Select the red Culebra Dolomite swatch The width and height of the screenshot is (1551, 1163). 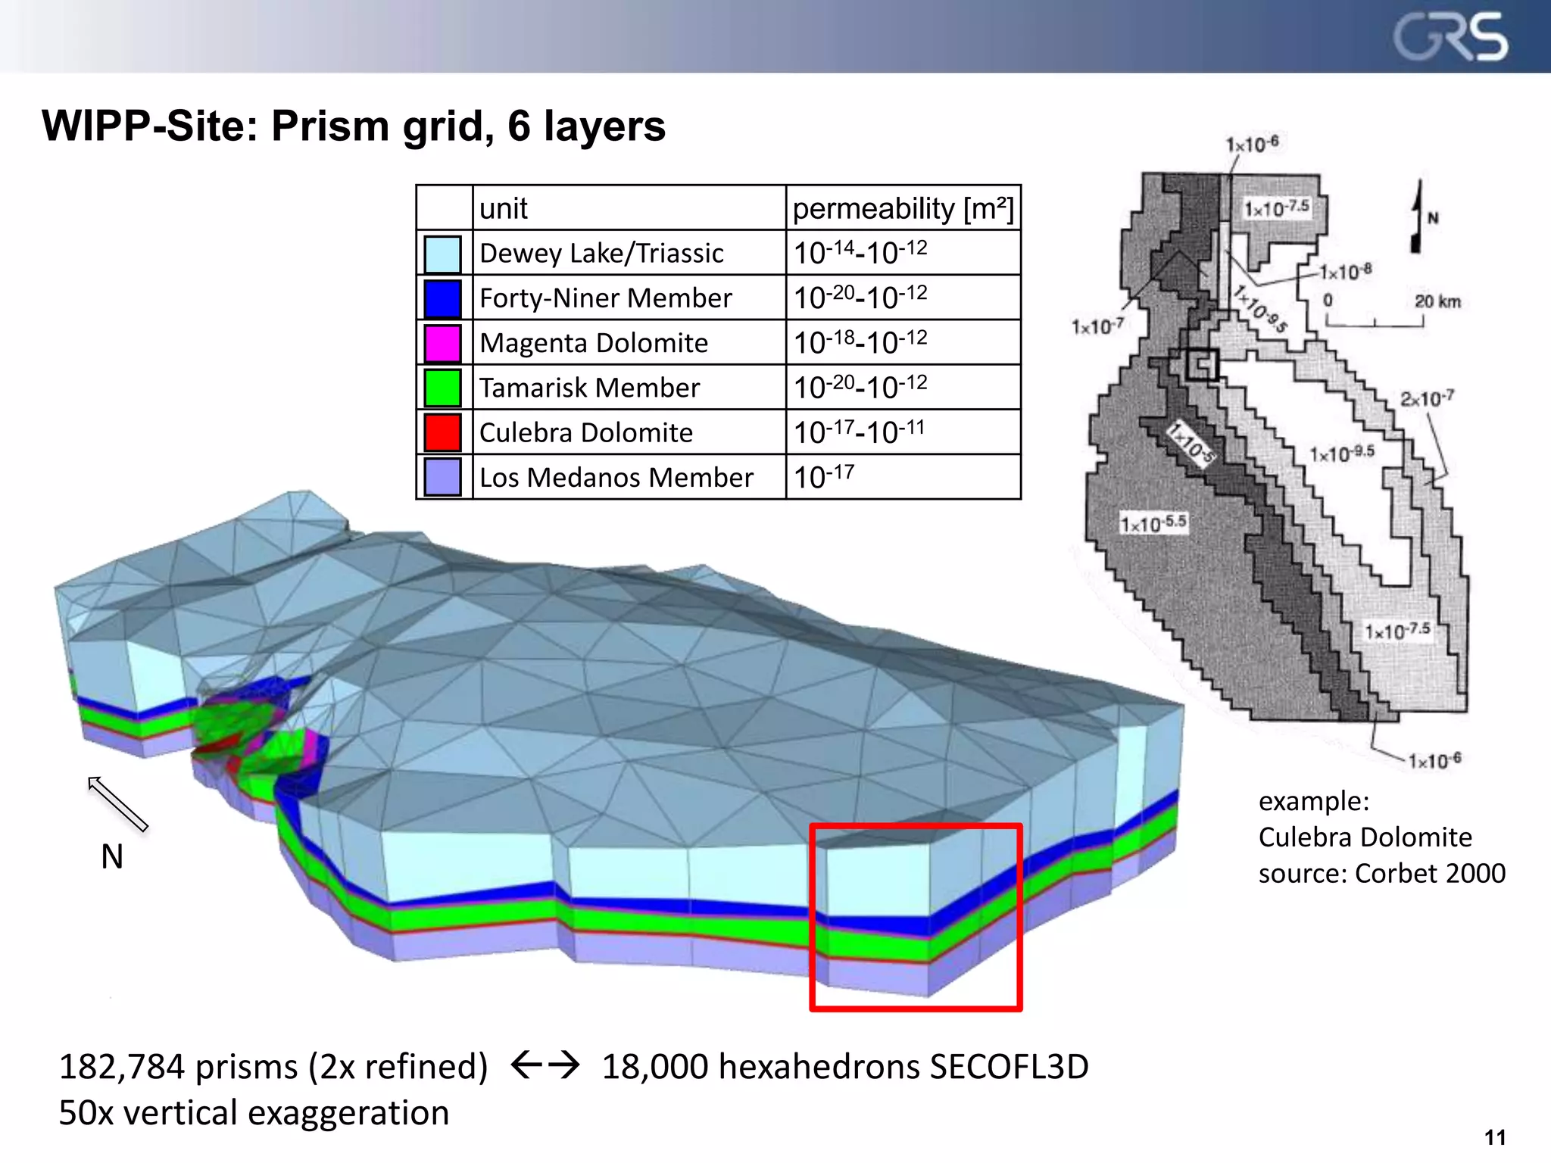[x=443, y=432]
